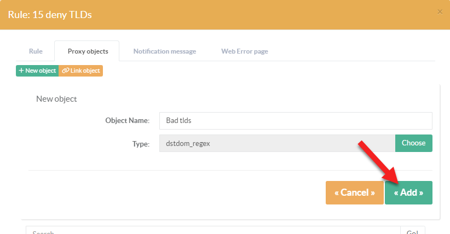Click the dialog title Rule: 15 deny TLDs
The width and height of the screenshot is (450, 234).
pyautogui.click(x=50, y=14)
